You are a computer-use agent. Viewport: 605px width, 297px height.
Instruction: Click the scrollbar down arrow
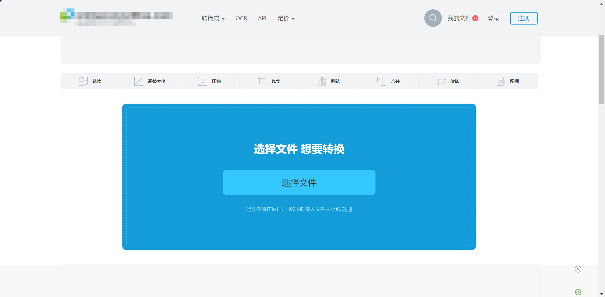coord(601,294)
